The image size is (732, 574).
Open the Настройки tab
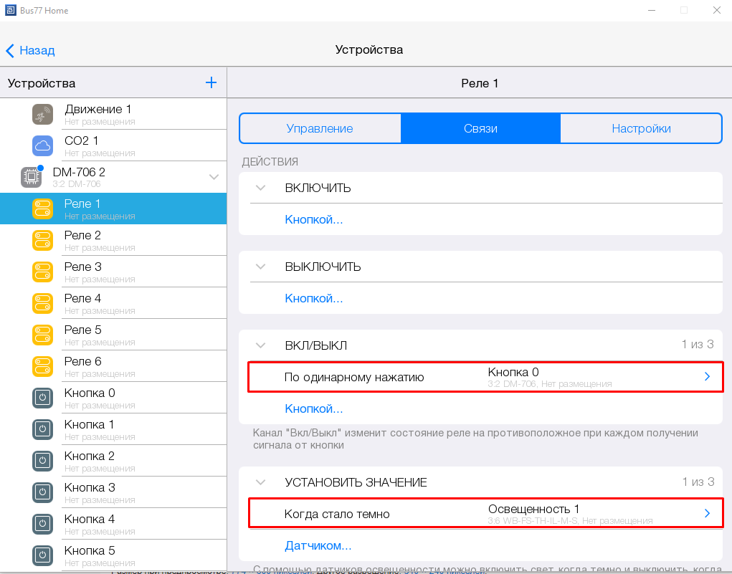pos(641,129)
